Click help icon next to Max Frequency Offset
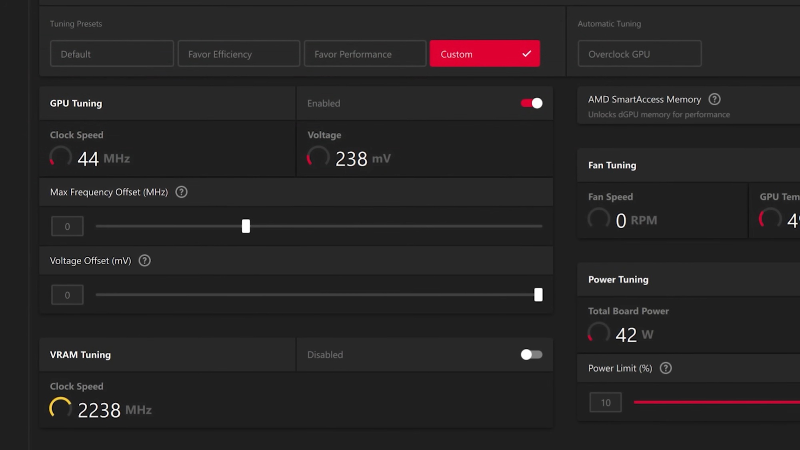This screenshot has height=450, width=800. [x=181, y=192]
